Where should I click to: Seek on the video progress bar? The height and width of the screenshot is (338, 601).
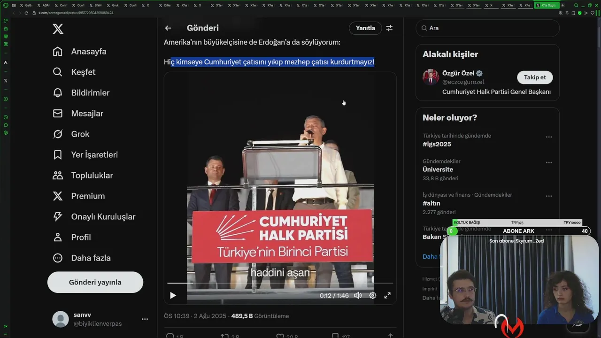[x=280, y=283]
